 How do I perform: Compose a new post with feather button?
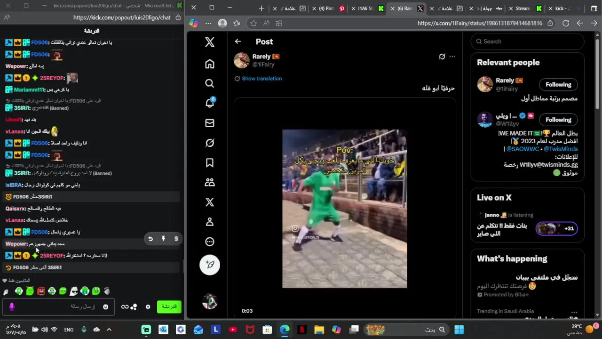[x=210, y=265]
